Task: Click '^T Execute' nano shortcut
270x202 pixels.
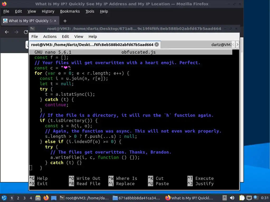Action: [200, 179]
